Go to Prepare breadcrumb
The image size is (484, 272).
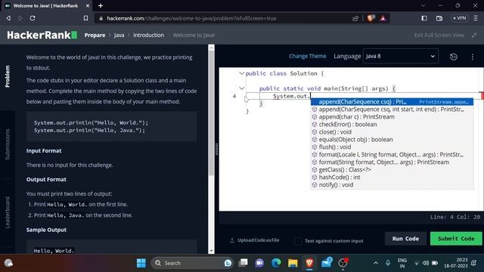[x=95, y=36]
